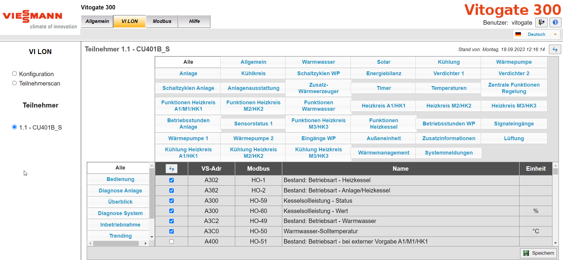563x260 pixels.
Task: Open the Schaltzyklen WP category
Action: click(318, 73)
